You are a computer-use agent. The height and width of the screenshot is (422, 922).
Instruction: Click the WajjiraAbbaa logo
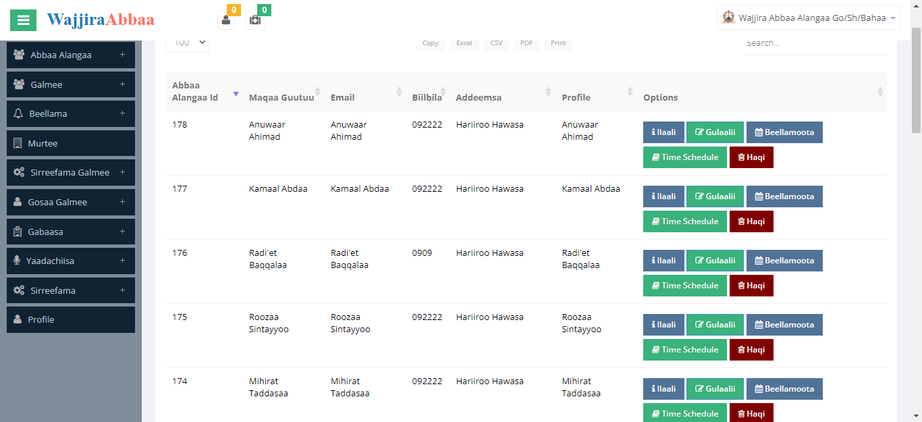coord(101,20)
